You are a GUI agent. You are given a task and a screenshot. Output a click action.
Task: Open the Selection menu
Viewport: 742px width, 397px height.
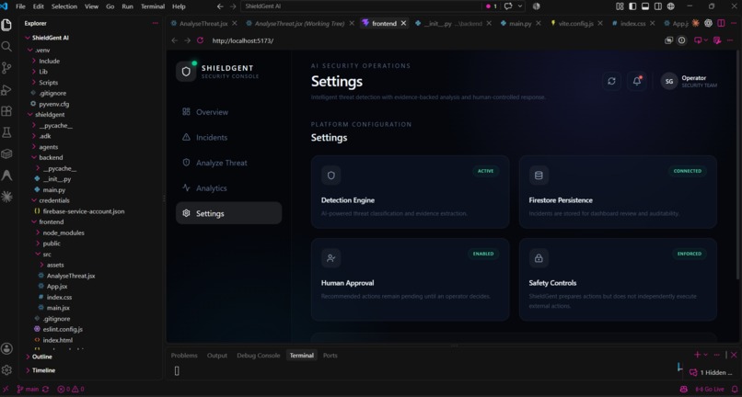64,6
